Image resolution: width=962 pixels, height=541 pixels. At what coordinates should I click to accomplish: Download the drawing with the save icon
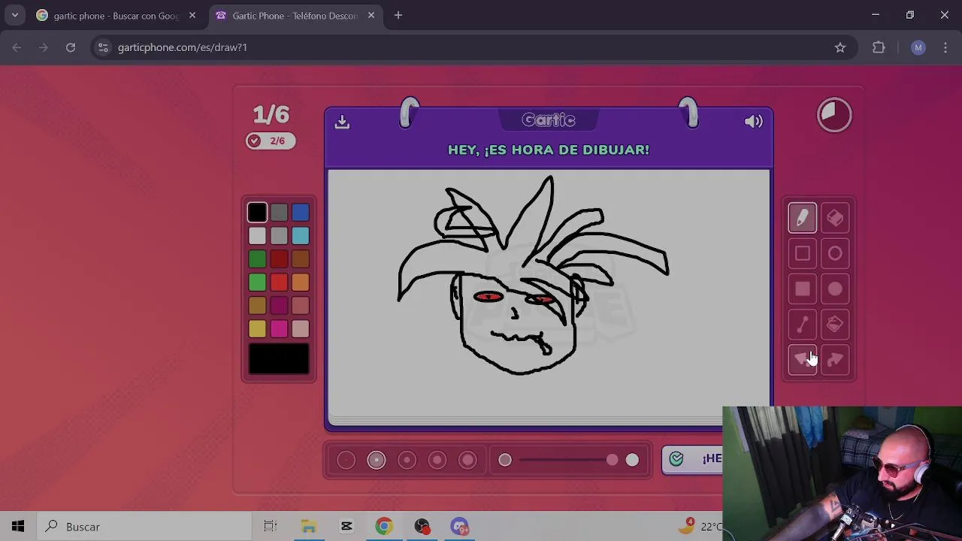(x=342, y=121)
